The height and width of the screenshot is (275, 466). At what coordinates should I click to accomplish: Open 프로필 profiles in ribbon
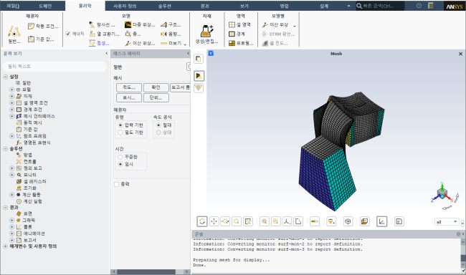pyautogui.click(x=241, y=43)
